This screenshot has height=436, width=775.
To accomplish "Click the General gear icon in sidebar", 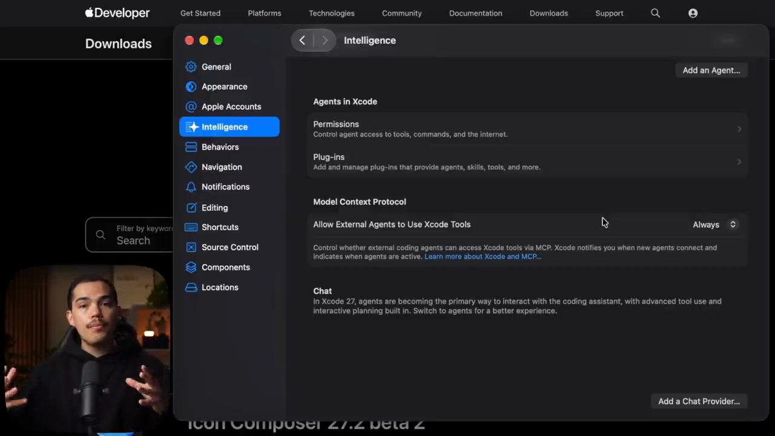I will (x=191, y=67).
